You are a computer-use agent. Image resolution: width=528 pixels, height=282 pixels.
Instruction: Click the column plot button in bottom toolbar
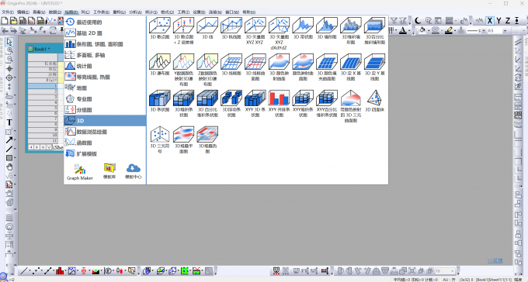(x=60, y=270)
